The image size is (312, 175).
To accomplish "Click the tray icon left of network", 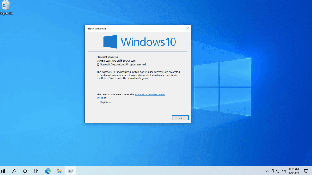I will 273,171.
